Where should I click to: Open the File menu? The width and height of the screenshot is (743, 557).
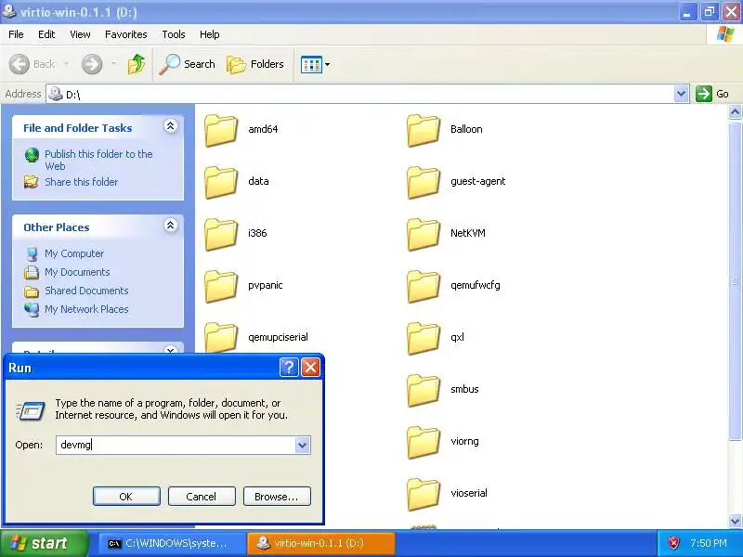[16, 34]
